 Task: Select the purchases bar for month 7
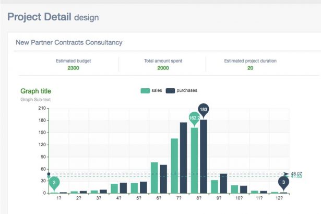184,158
